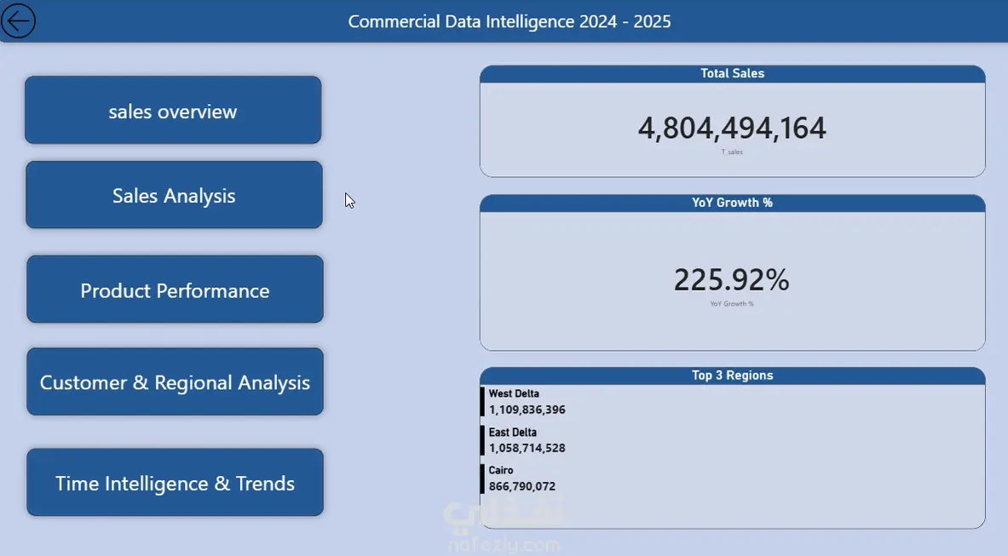Click the East Delta value 1,058,714,528
Screen dimensions: 1008x556
tap(527, 448)
